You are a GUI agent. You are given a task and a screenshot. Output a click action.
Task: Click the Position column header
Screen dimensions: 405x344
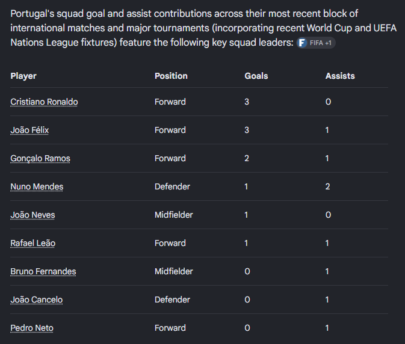[171, 76]
